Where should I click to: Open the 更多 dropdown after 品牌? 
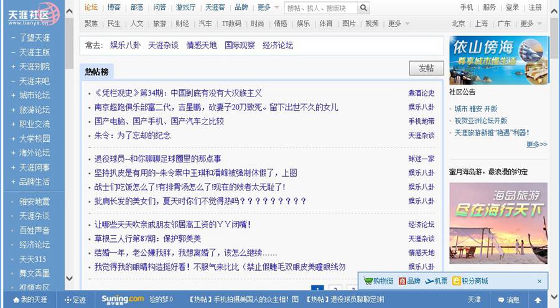click(267, 7)
